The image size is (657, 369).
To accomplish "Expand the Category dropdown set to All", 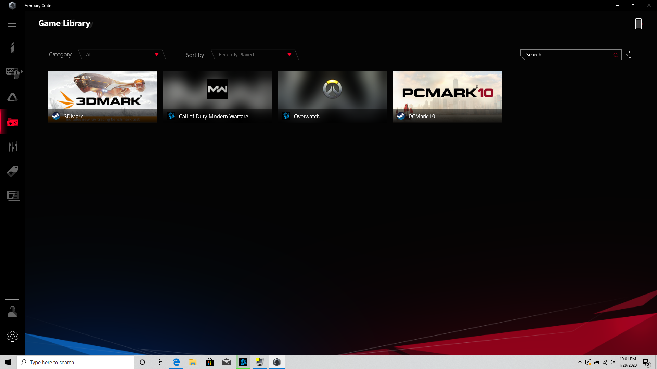I will coord(122,55).
